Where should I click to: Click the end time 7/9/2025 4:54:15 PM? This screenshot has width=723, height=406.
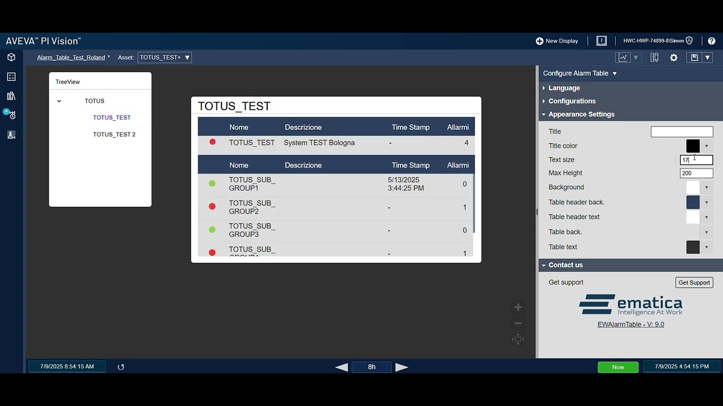682,367
